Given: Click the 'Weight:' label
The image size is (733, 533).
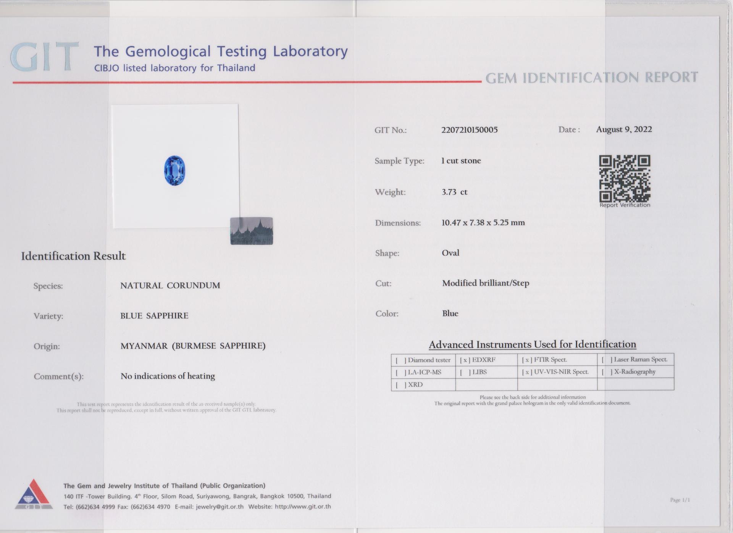Looking at the screenshot, I should click(390, 192).
